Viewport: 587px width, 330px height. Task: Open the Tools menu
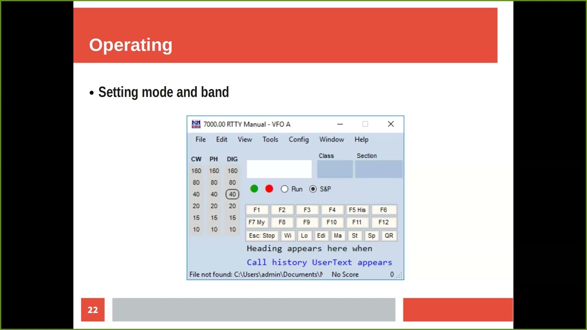pos(270,139)
